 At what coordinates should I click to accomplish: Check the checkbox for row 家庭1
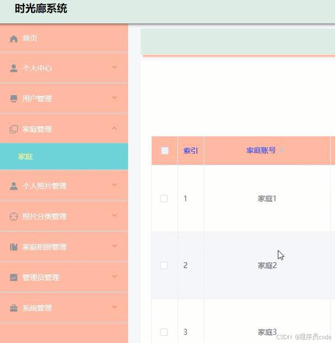pos(164,198)
